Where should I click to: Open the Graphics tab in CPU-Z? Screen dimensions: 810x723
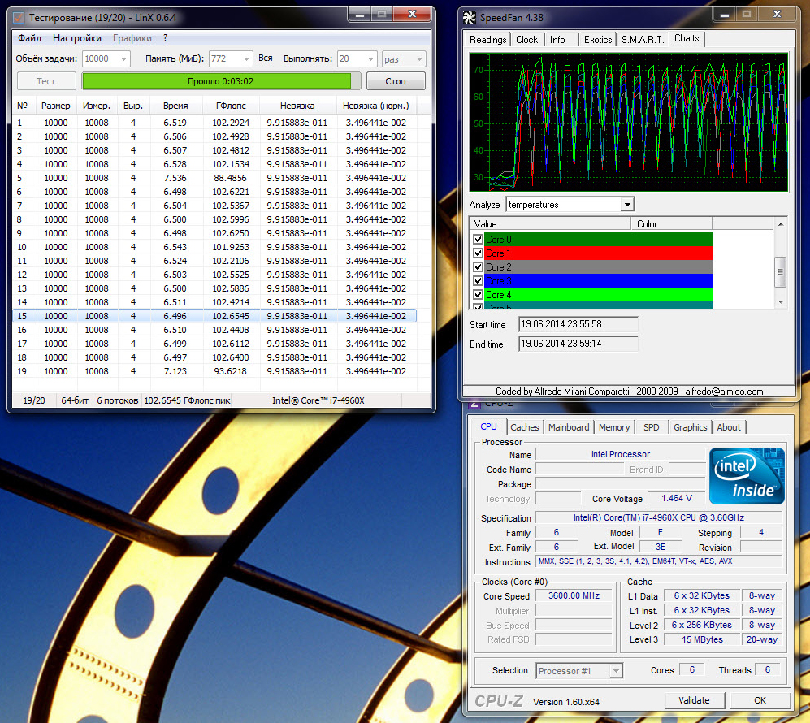coord(690,427)
